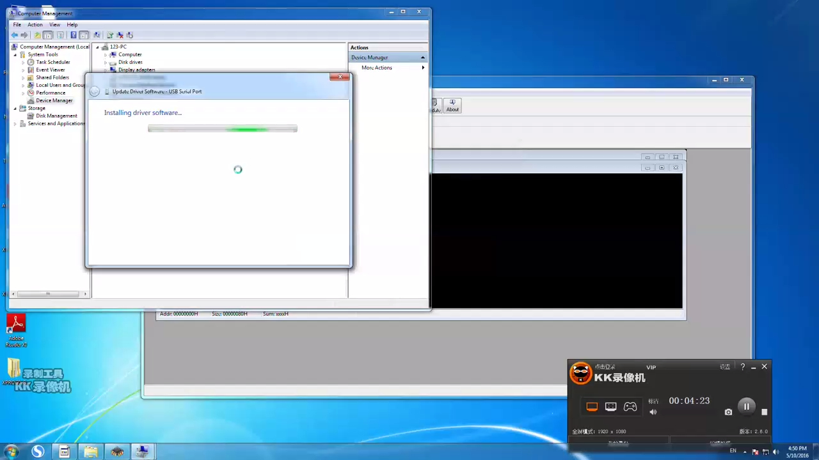Viewport: 819px width, 460px height.
Task: Collapse the Device Manager actions section
Action: (422, 57)
